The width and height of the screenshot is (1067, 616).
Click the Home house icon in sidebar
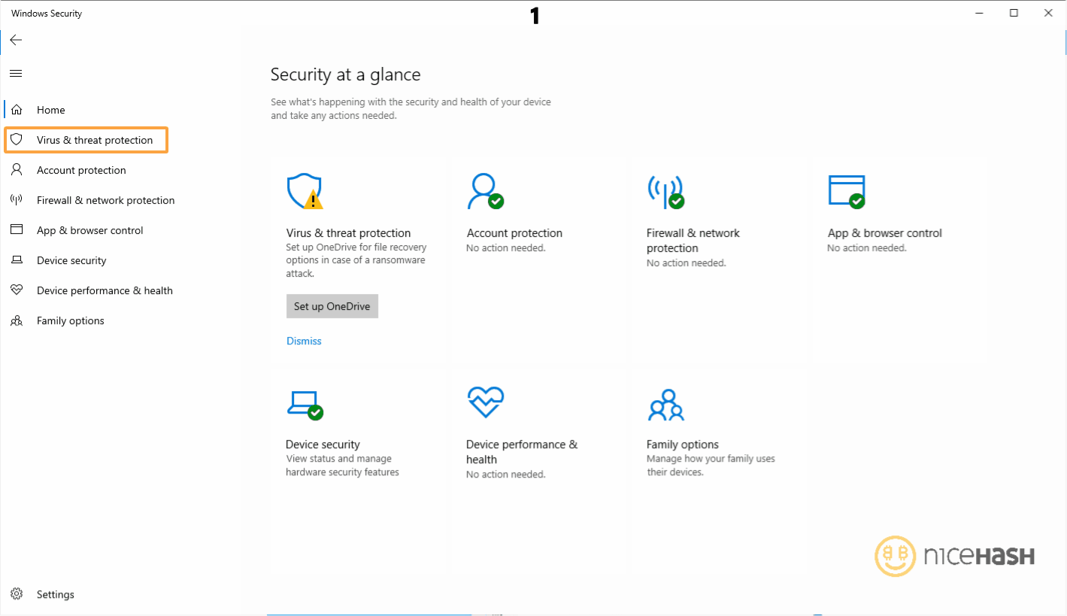point(17,109)
